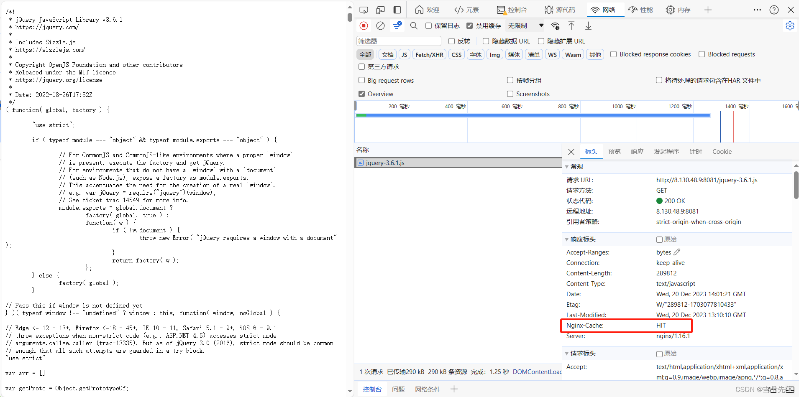The image size is (799, 397).
Task: Uncheck the Overview checkbox
Action: pyautogui.click(x=361, y=94)
